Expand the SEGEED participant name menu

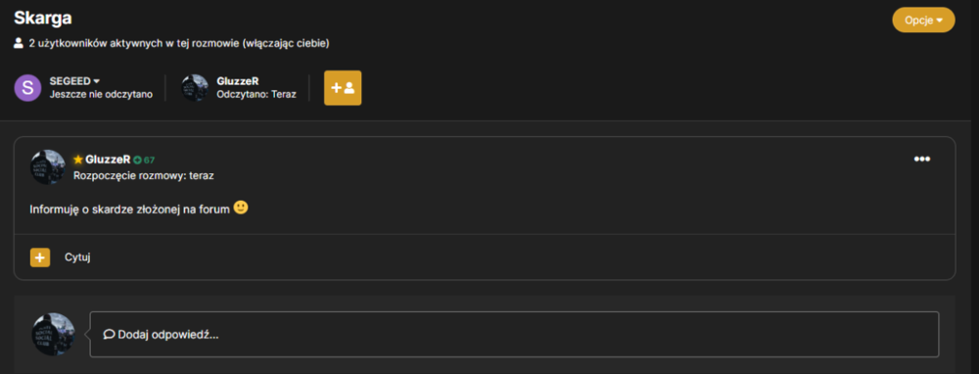75,81
